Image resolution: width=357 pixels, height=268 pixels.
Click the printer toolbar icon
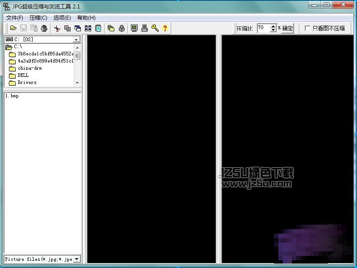(144, 28)
